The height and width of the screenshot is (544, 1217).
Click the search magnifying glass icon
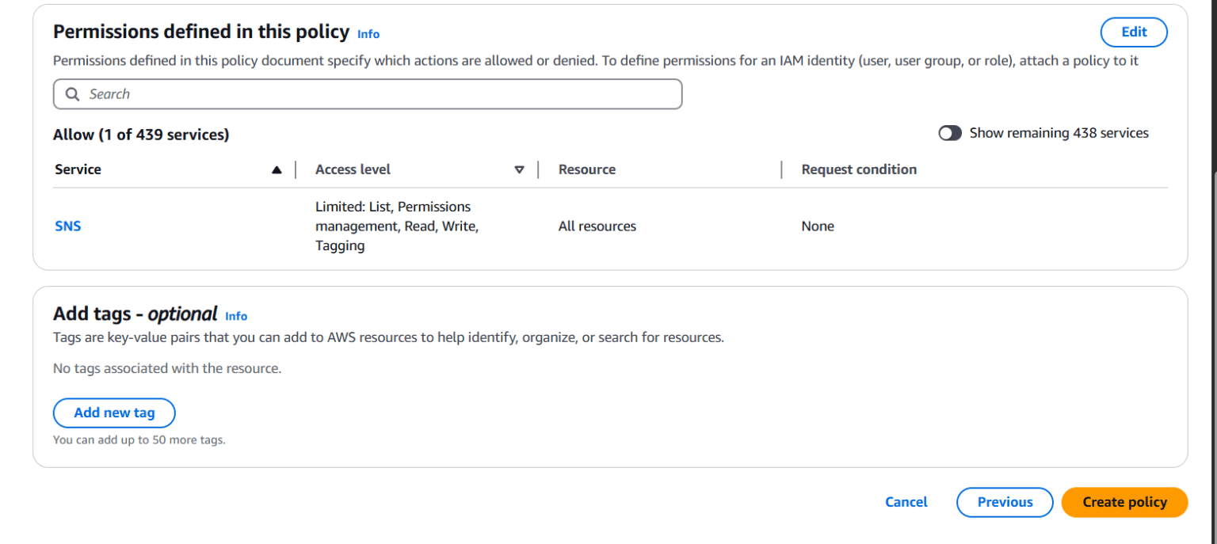72,93
